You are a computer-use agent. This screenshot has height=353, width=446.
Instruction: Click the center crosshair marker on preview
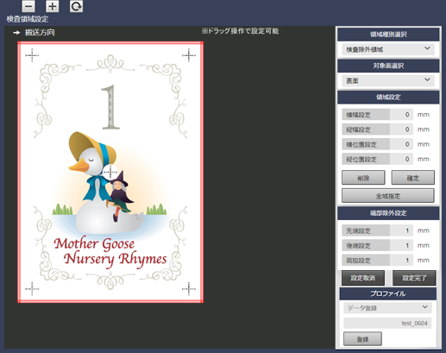110,172
